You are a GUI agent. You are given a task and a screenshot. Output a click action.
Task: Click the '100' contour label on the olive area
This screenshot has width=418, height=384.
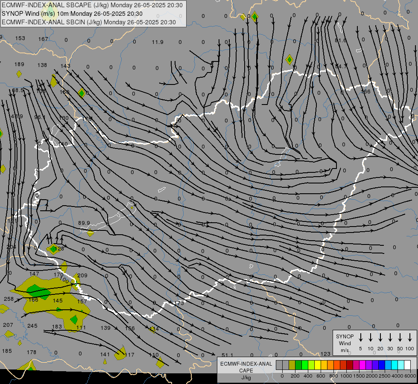[x=64, y=280]
